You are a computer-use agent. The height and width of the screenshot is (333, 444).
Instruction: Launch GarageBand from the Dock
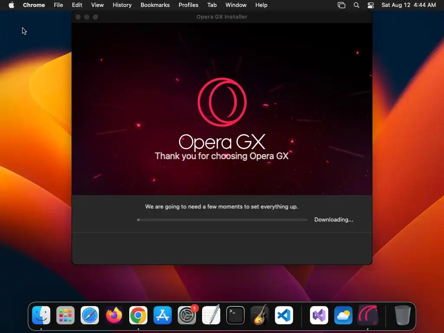260,315
